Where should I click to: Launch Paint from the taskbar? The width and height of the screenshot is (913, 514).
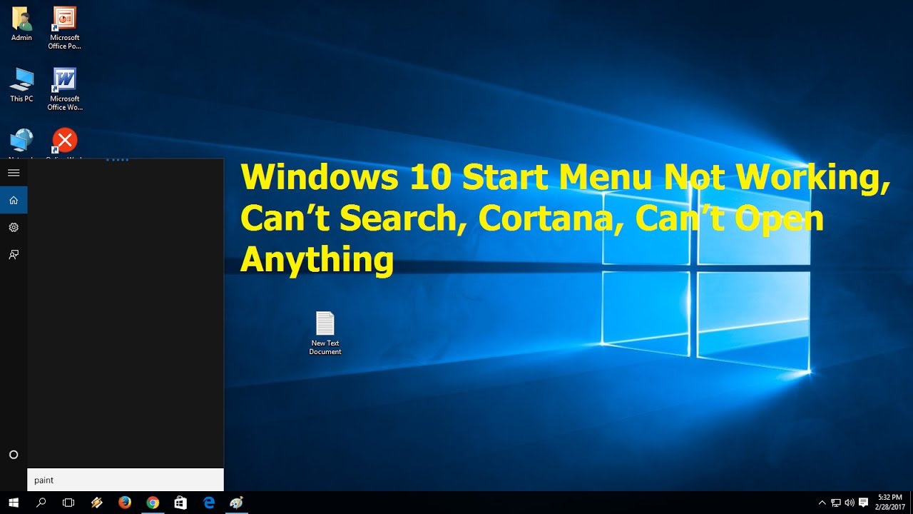point(236,503)
